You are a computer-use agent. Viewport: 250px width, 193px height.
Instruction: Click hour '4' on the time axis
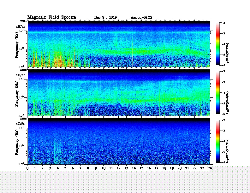(58, 168)
